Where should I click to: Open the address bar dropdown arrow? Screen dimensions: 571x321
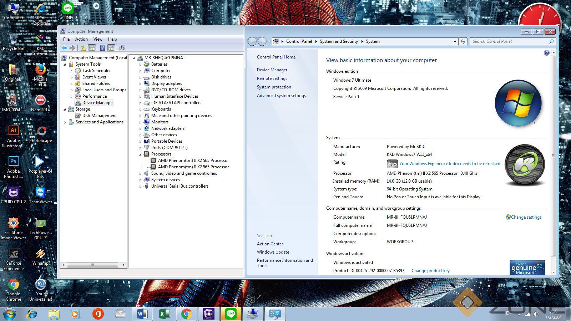click(x=454, y=41)
